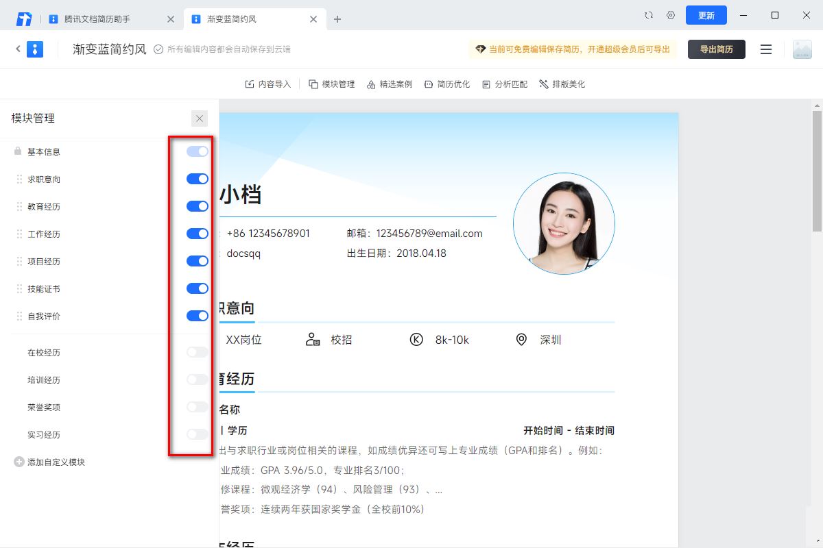Click the 更新 update button
The height and width of the screenshot is (548, 823).
[x=706, y=15]
